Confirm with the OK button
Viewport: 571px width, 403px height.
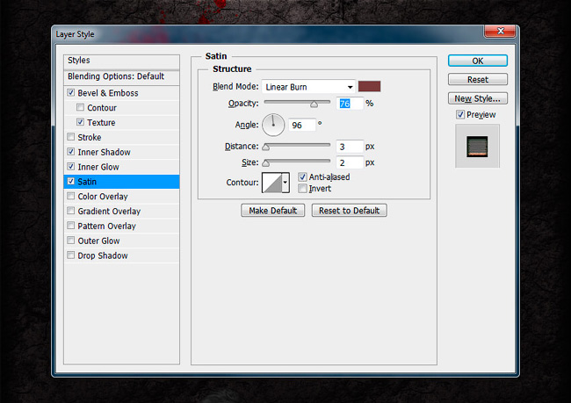478,61
